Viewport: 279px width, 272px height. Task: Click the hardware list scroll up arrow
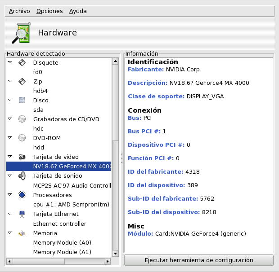tap(115, 61)
